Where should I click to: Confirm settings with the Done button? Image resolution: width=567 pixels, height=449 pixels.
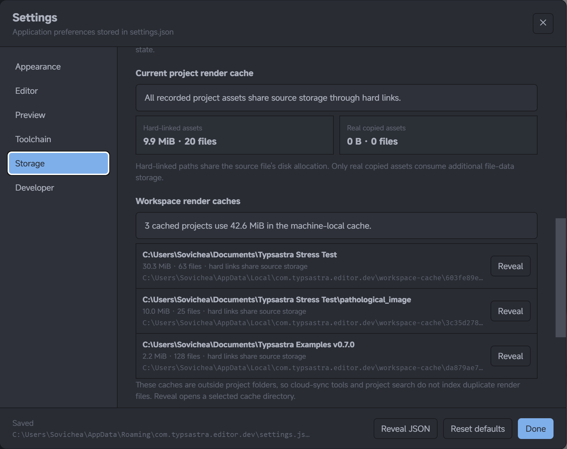[536, 429]
